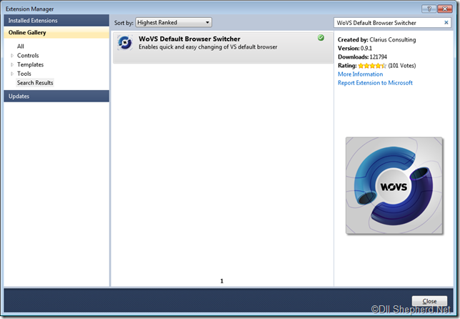Select the Online Gallery section
The width and height of the screenshot is (460, 319).
point(56,33)
